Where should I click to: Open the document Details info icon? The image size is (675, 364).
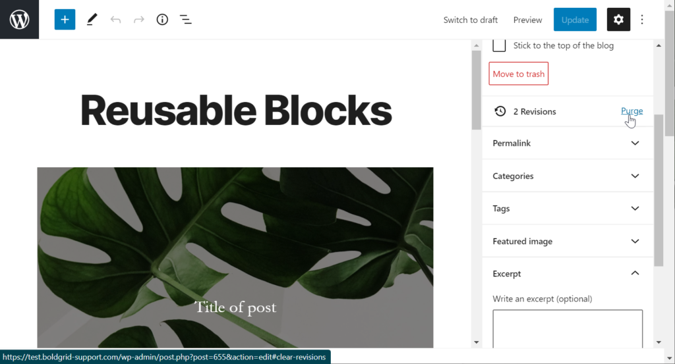(162, 20)
